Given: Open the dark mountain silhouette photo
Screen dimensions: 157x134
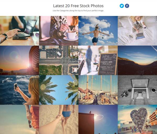Looking at the screenshot, I should 137,60.
